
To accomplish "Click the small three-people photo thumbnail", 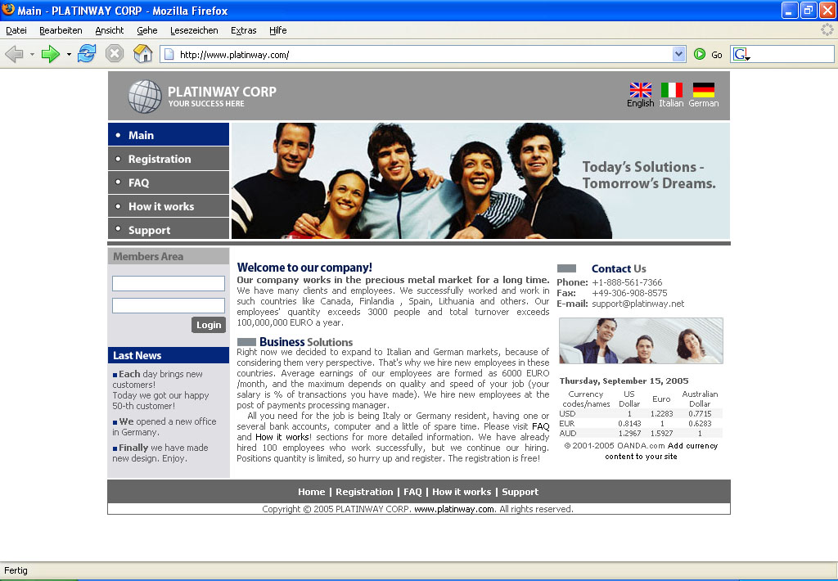I will click(641, 340).
